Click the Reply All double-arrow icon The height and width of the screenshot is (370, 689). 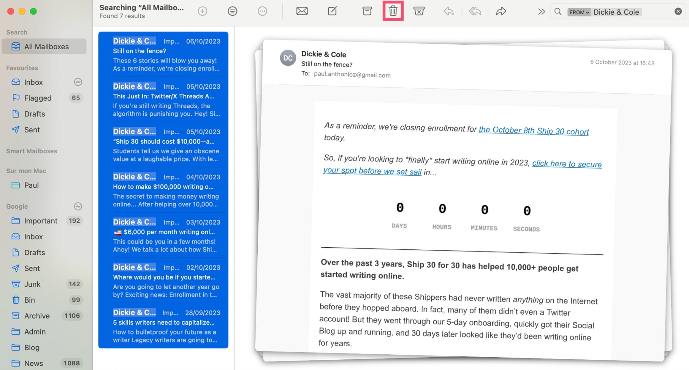475,11
